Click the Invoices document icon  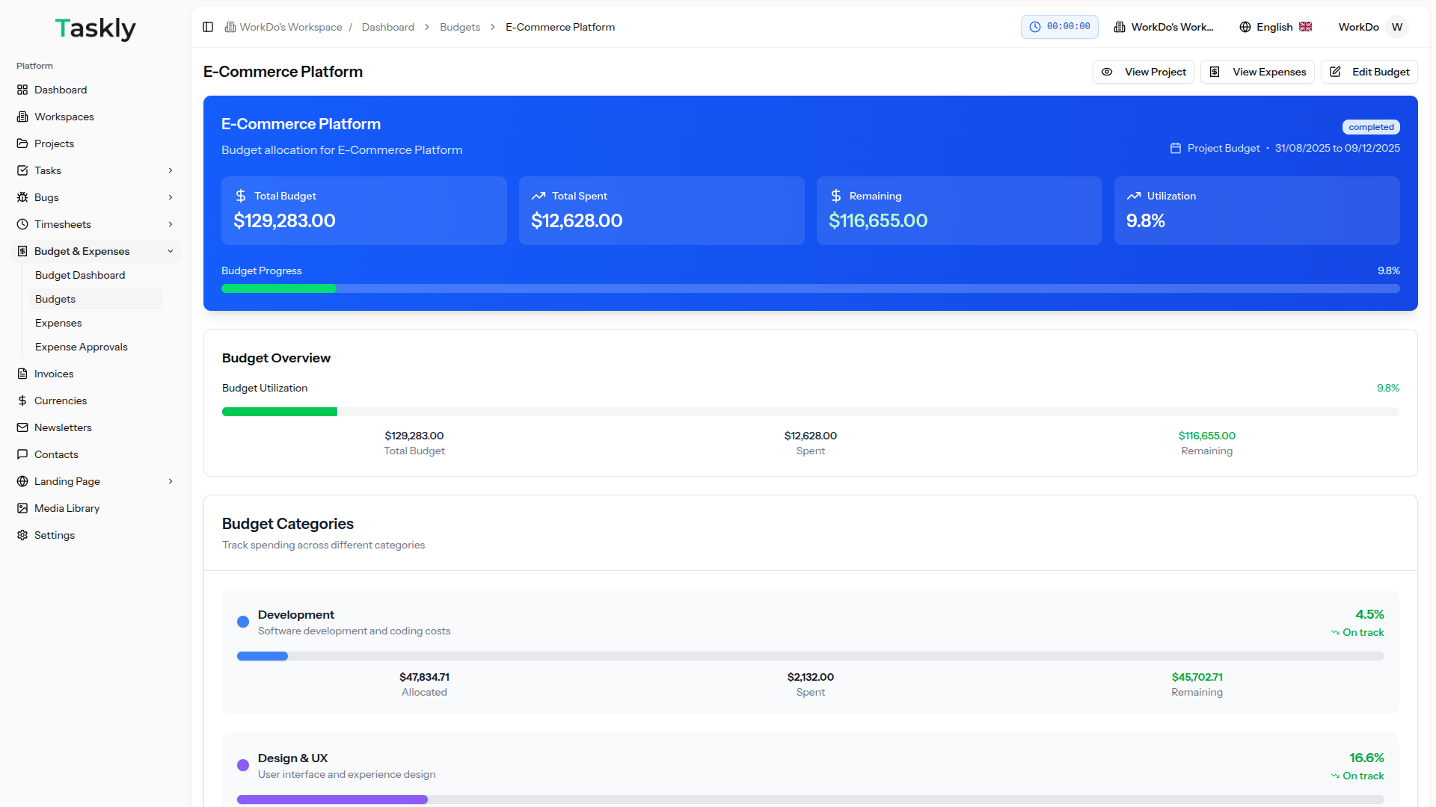(x=22, y=374)
